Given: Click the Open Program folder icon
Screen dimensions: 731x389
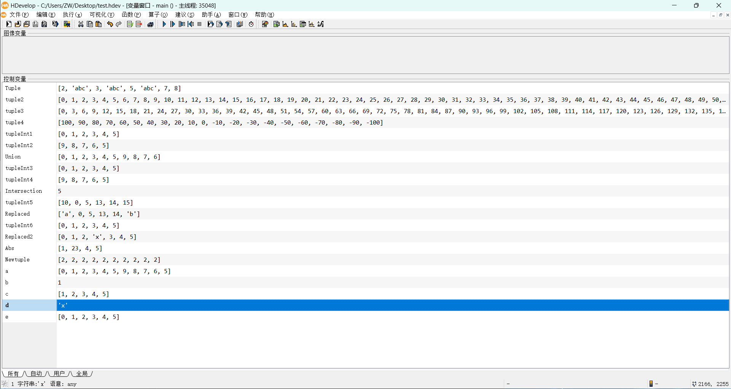Looking at the screenshot, I should (18, 24).
